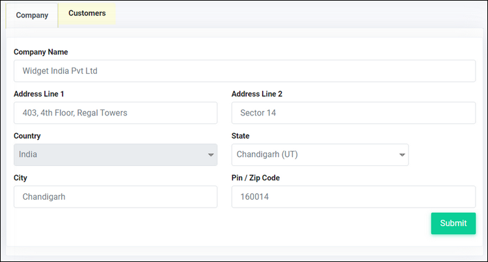Click the City label text
This screenshot has width=488, height=262.
pyautogui.click(x=20, y=178)
